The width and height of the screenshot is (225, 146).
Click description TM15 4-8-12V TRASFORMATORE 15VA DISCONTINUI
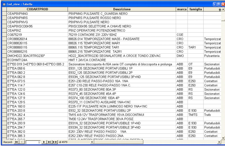click(122, 115)
